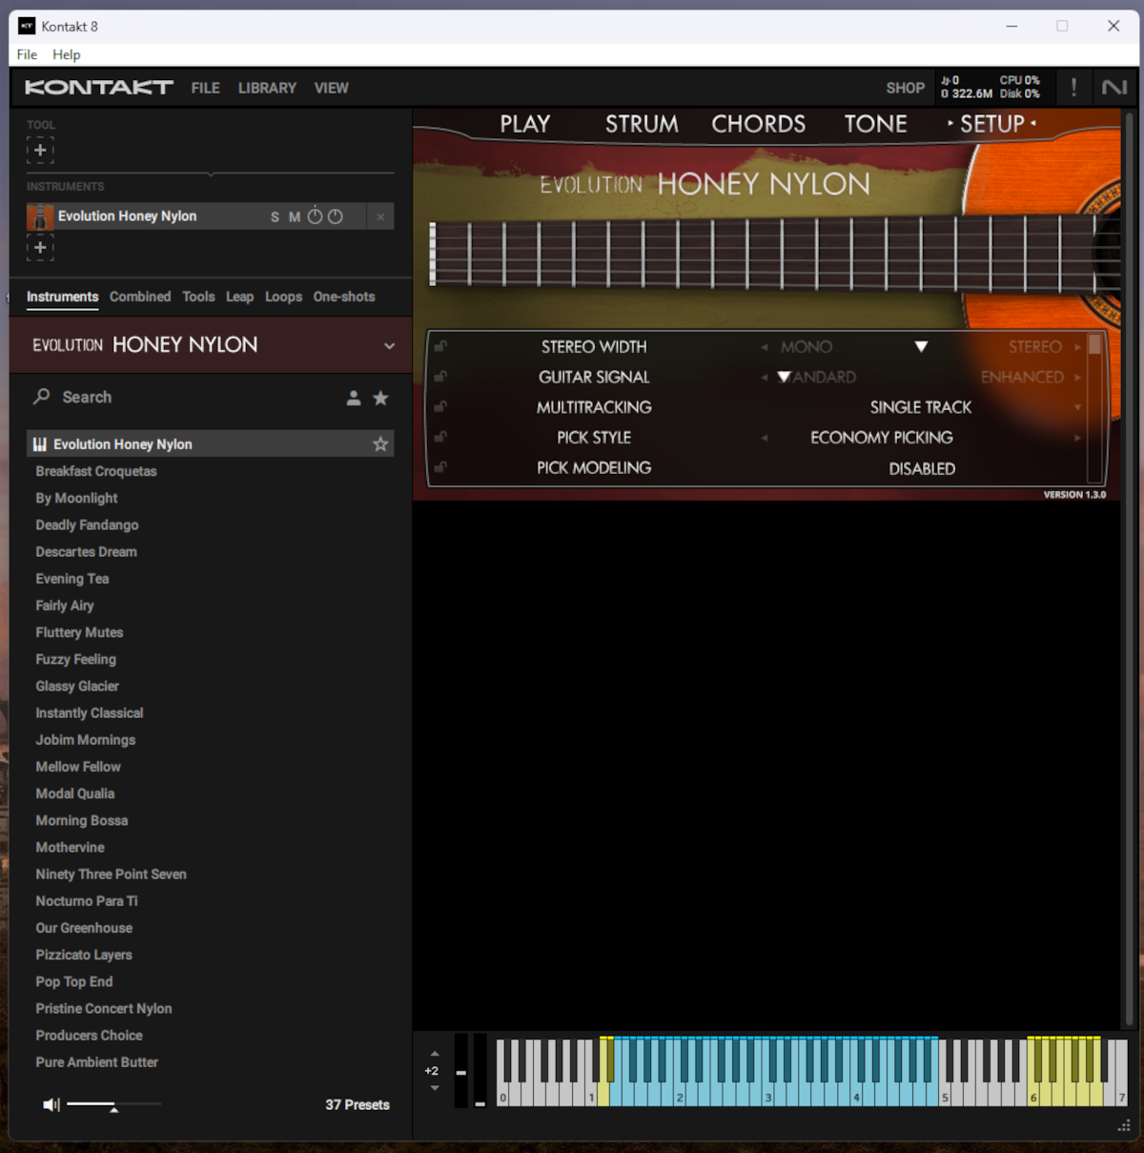Select the Leap browser tab

click(240, 297)
